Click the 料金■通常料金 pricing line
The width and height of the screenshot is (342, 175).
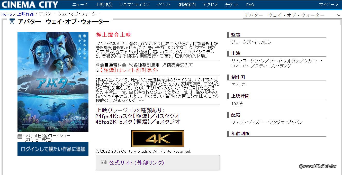[144, 65]
